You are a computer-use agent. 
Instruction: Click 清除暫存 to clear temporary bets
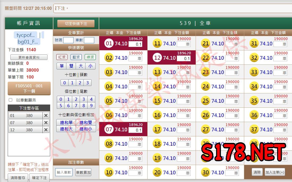[x=18, y=178]
